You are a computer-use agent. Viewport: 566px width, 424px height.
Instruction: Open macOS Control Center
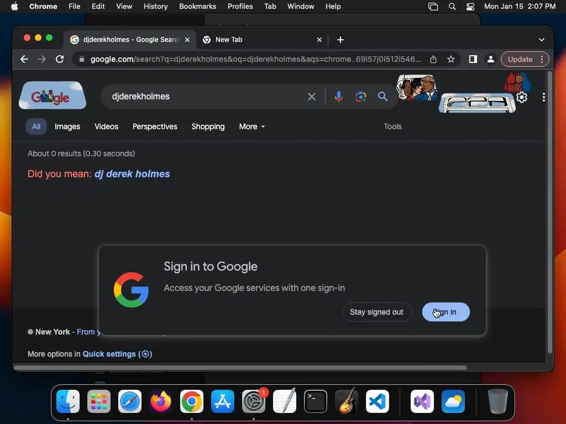click(x=470, y=7)
